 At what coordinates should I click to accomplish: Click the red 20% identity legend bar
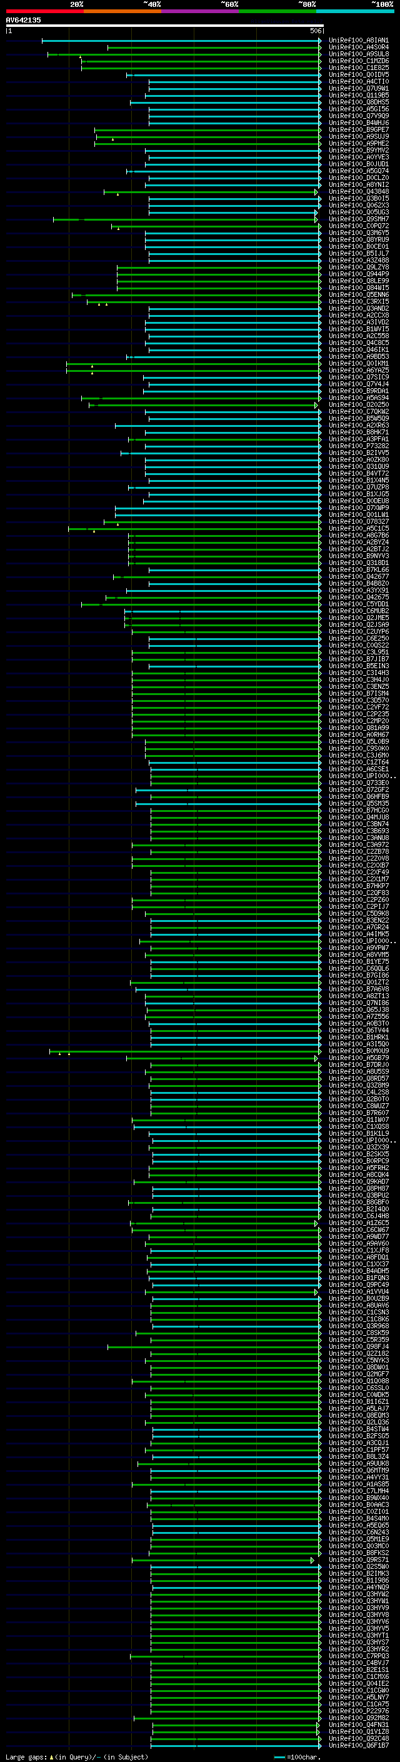pos(44,11)
